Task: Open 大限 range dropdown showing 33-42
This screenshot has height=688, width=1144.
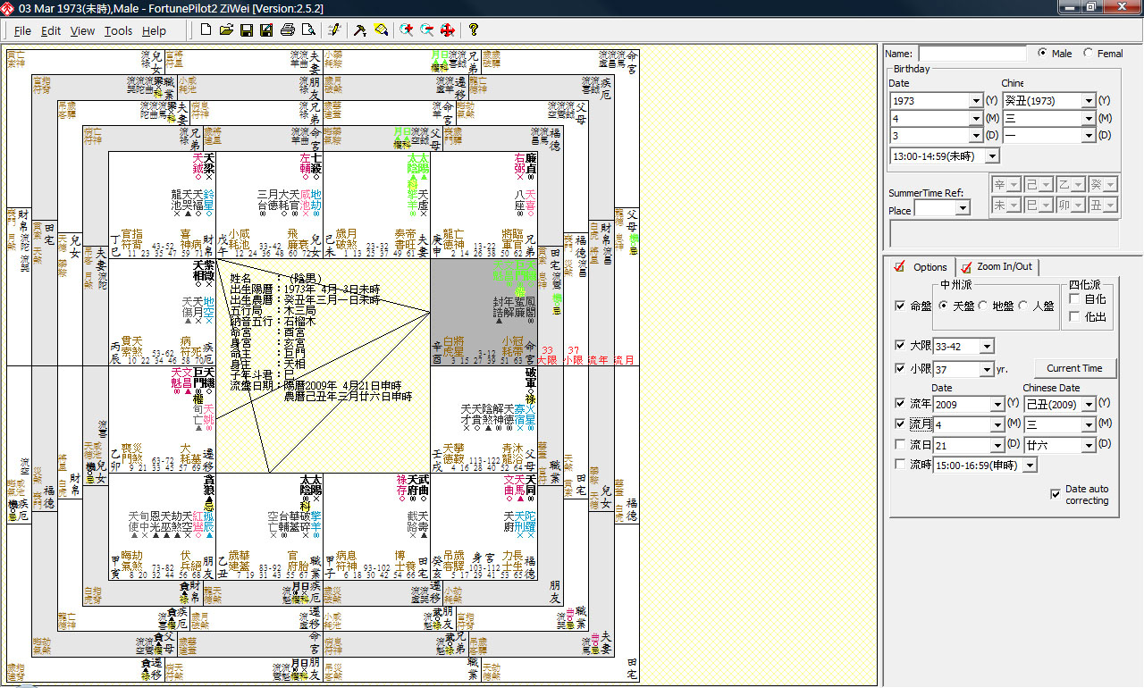Action: click(x=987, y=346)
